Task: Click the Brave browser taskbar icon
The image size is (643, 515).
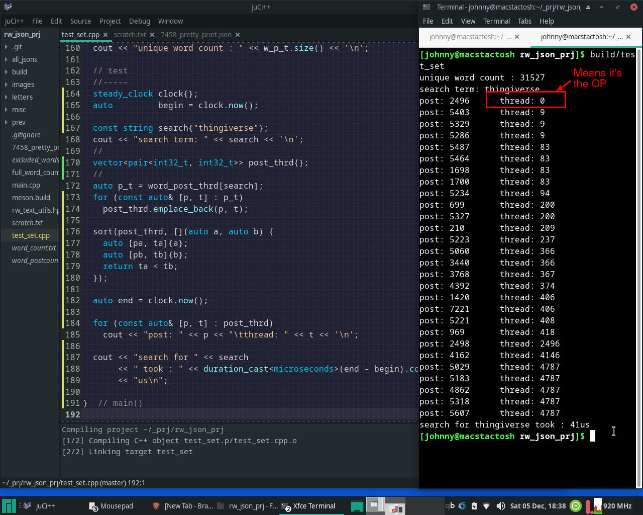Action: point(156,506)
